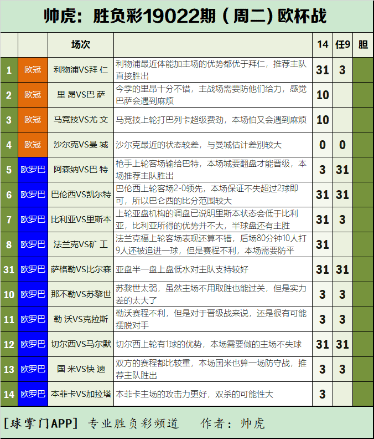Click the title 帅虎:胜负彩19022期(周二)欧杯战
This screenshot has height=439, width=374.
point(185,16)
